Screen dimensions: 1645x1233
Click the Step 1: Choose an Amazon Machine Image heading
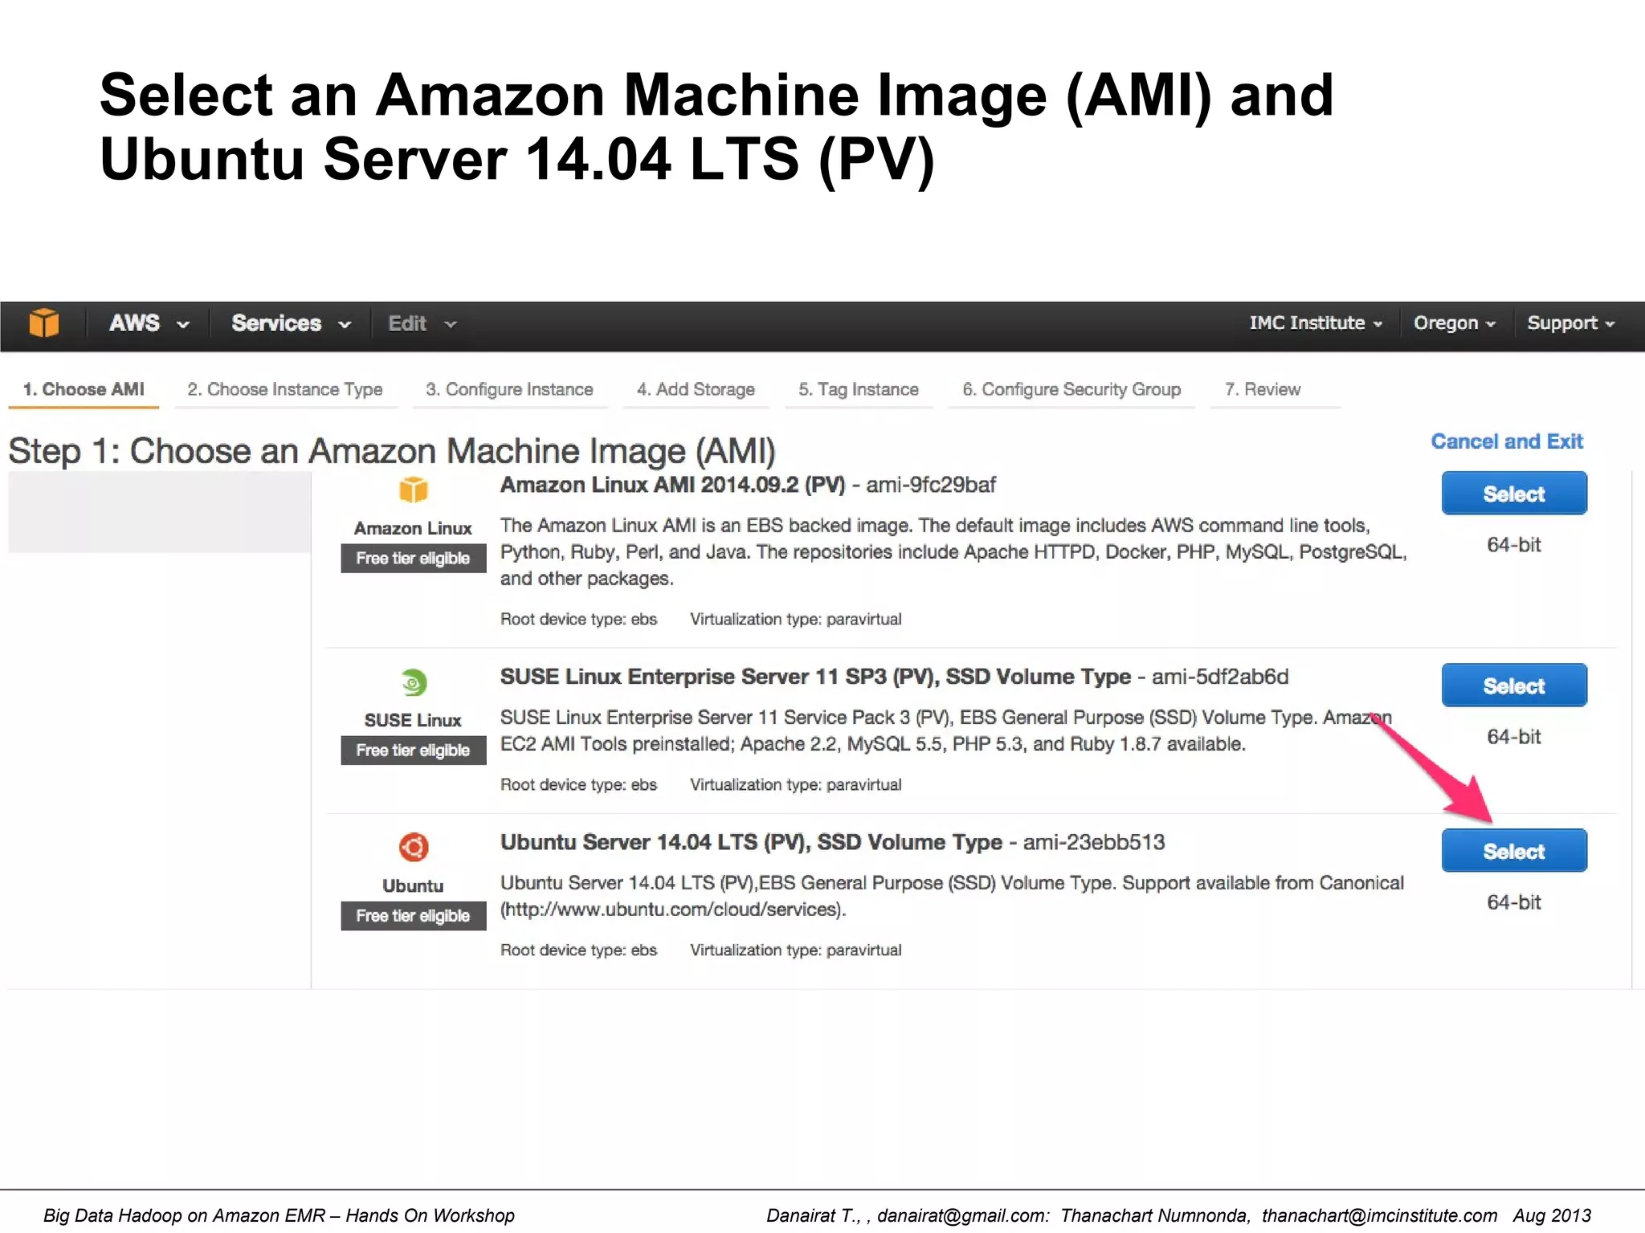tap(392, 451)
